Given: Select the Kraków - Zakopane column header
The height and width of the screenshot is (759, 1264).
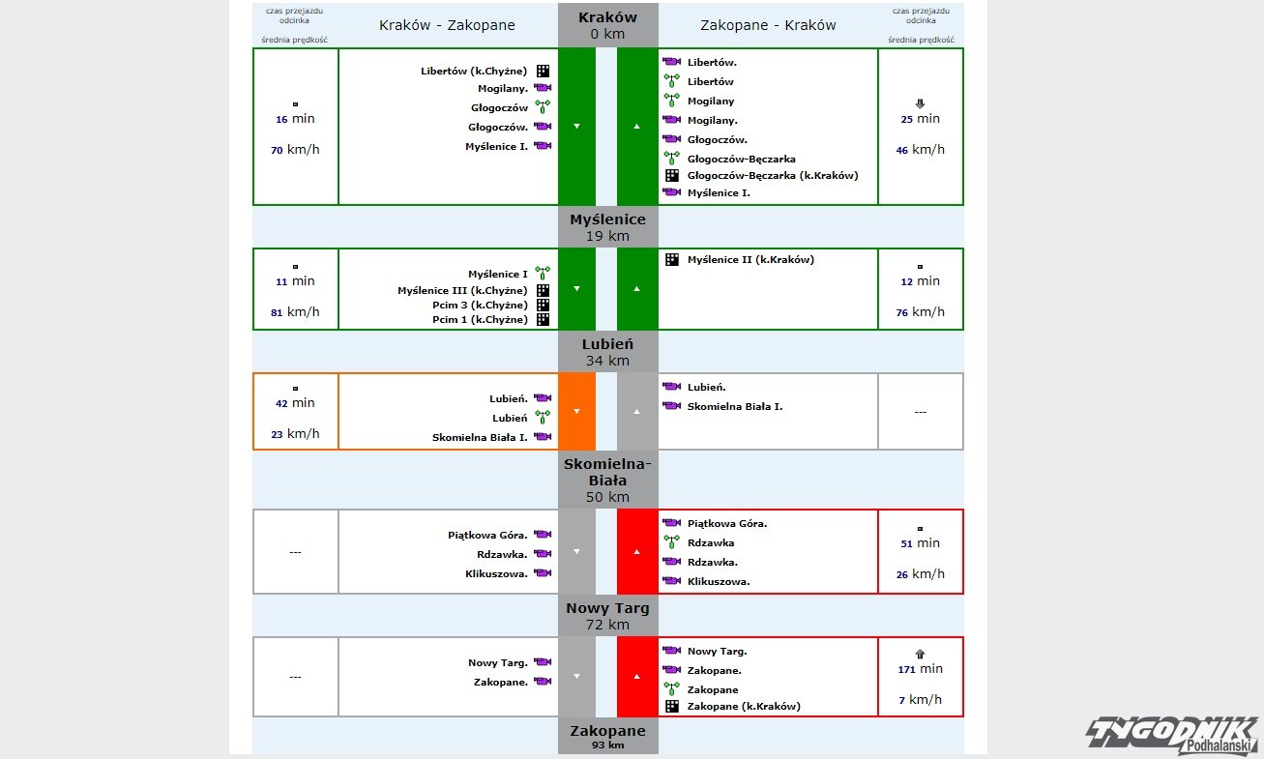Looking at the screenshot, I should pos(447,25).
